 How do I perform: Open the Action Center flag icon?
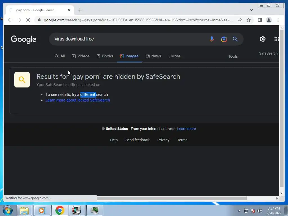(253, 211)
